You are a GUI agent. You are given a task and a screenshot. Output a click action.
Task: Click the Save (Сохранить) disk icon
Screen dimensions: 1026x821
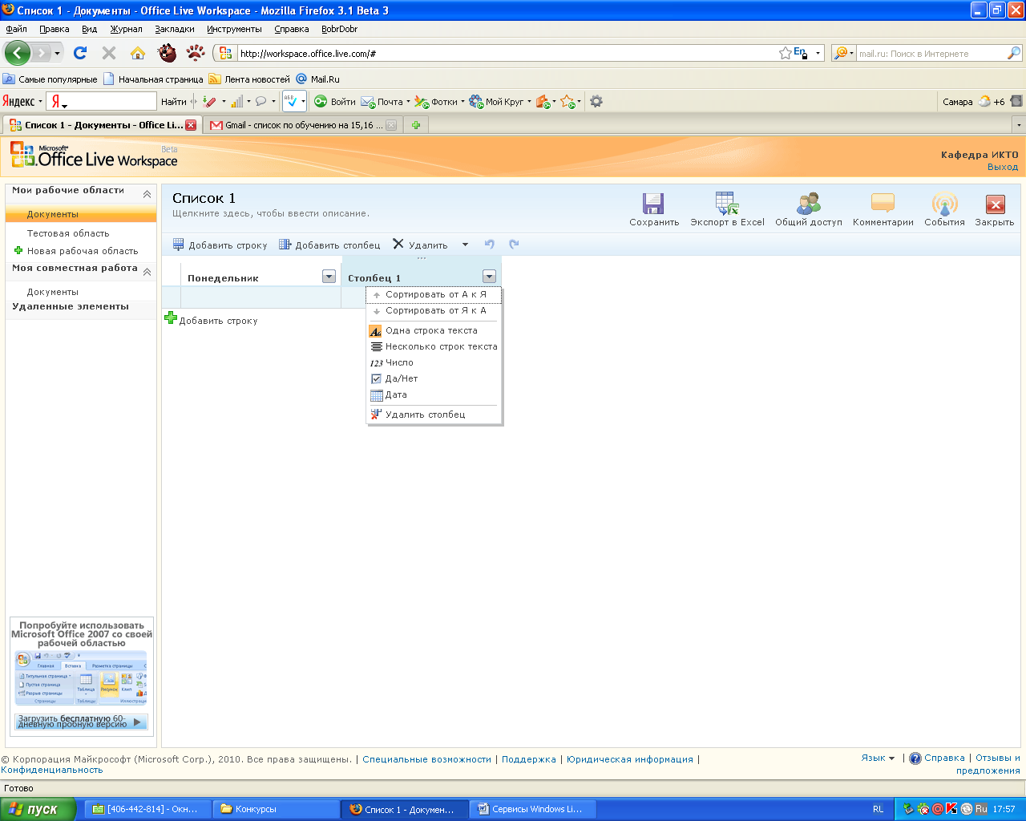point(653,203)
